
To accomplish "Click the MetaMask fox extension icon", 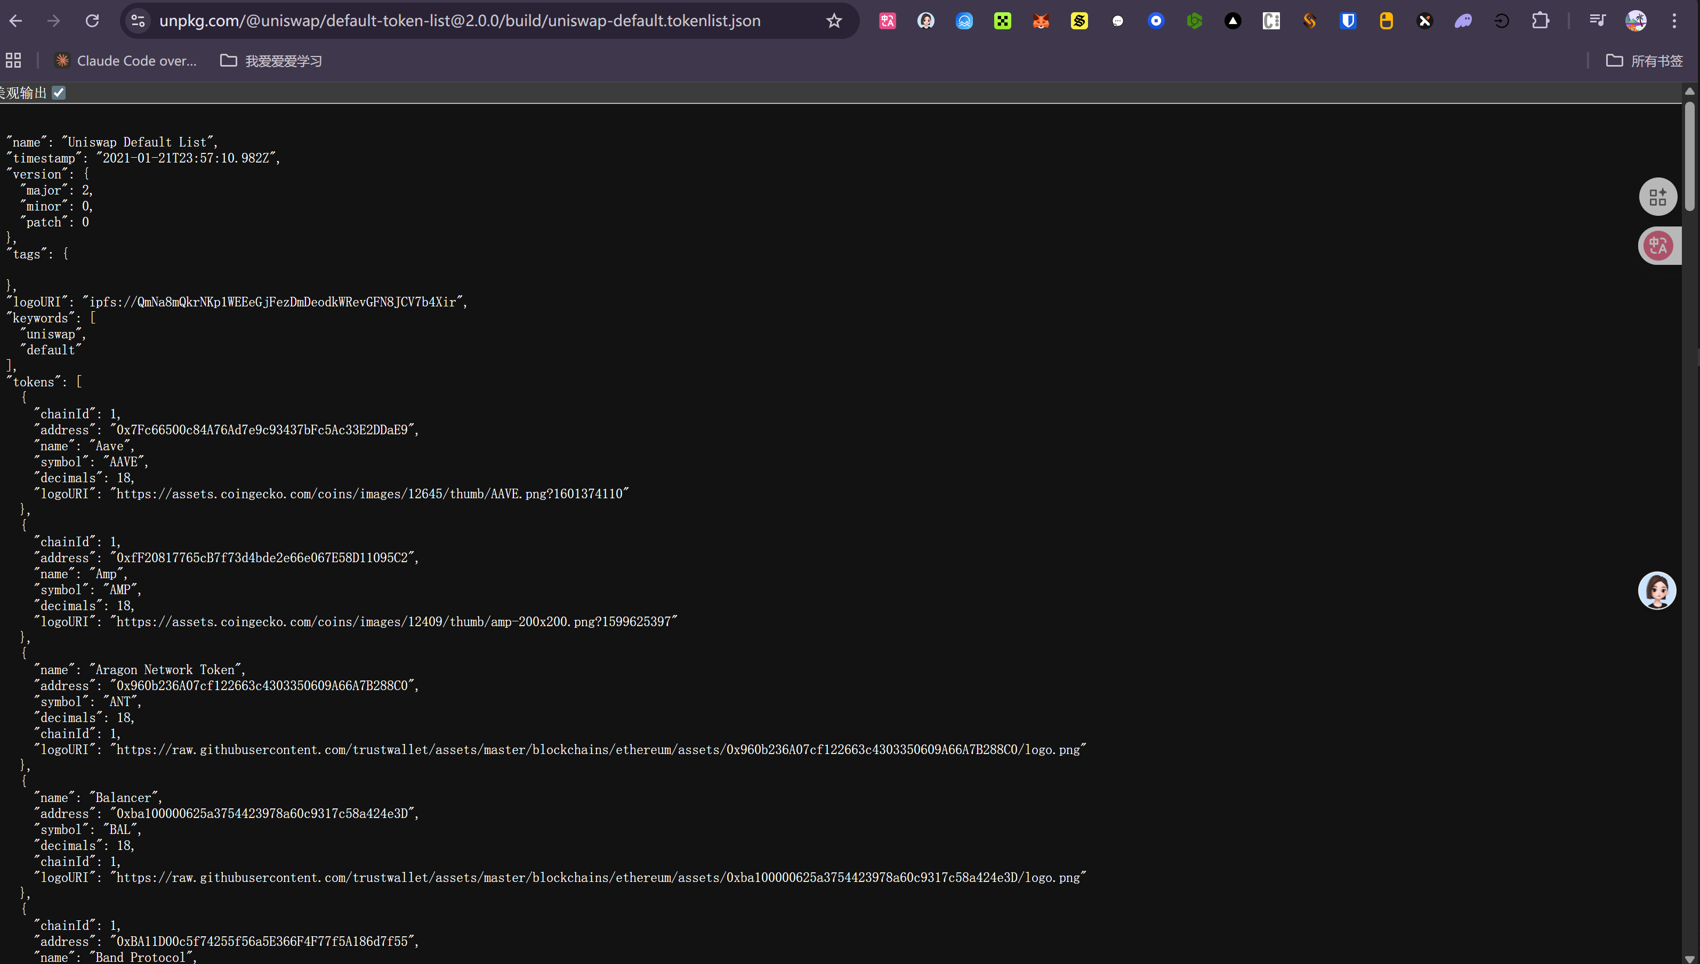I will tap(1041, 21).
